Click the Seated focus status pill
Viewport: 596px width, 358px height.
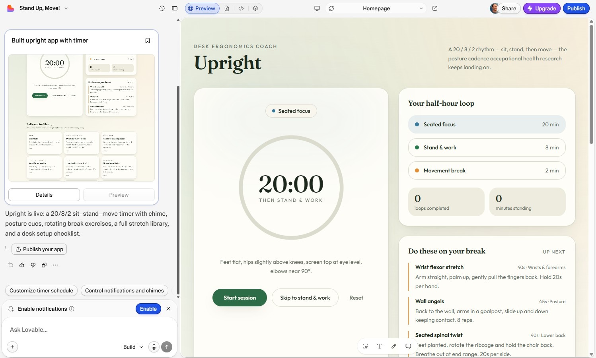point(291,111)
